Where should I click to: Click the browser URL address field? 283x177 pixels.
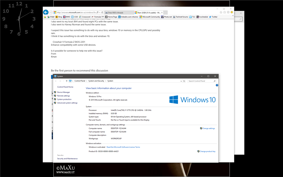[x=76, y=12]
